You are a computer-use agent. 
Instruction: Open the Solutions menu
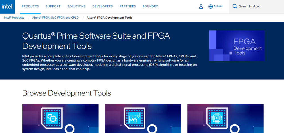click(76, 6)
